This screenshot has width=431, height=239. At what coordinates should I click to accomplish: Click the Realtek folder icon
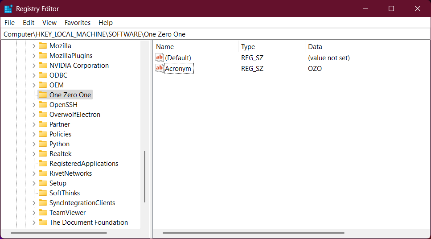[x=43, y=154]
